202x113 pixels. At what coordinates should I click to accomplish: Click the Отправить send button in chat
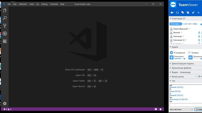click(198, 110)
